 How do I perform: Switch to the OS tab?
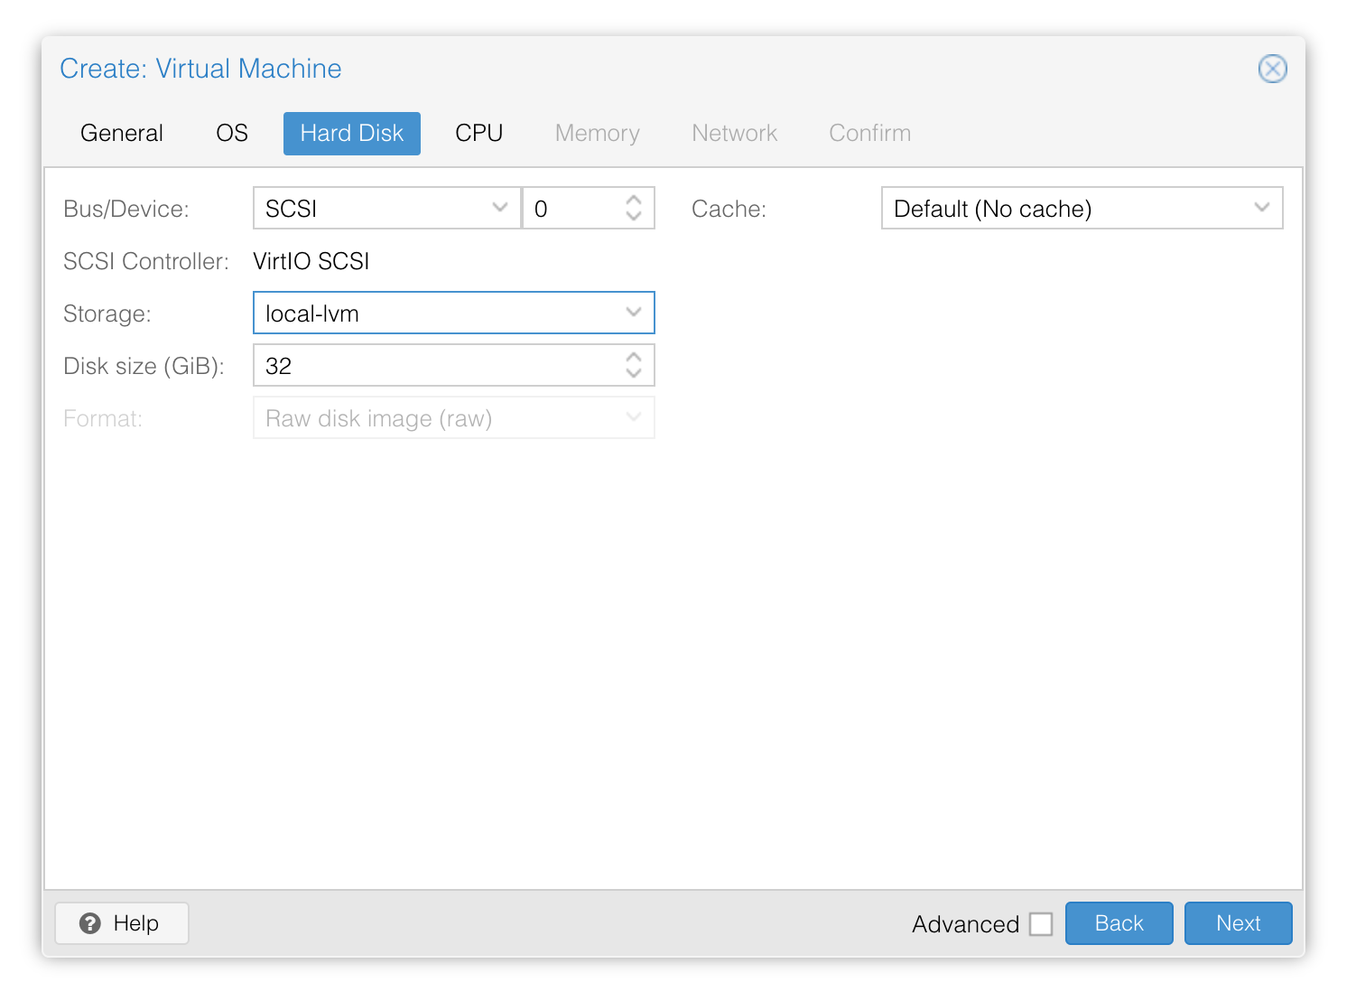pyautogui.click(x=232, y=134)
